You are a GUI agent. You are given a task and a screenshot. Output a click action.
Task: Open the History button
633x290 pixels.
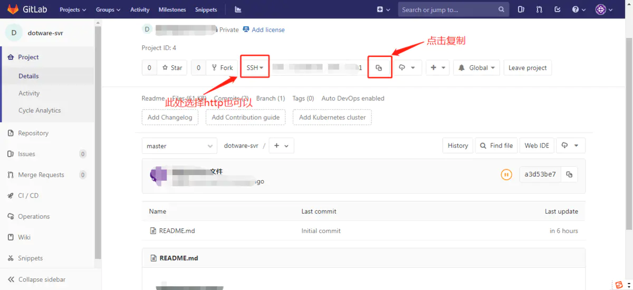click(x=458, y=146)
